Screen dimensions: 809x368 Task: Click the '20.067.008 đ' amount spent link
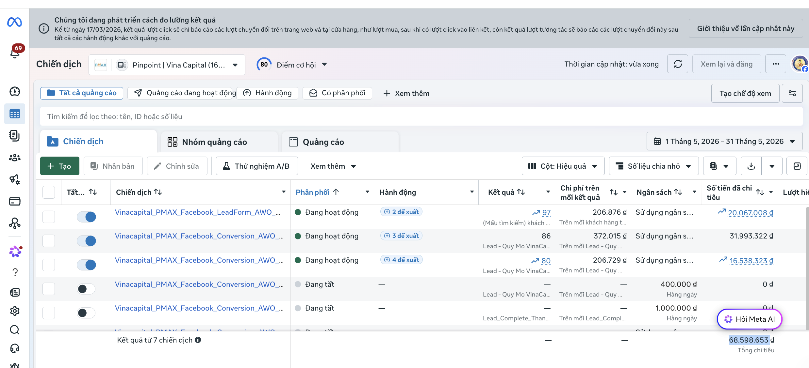click(750, 213)
